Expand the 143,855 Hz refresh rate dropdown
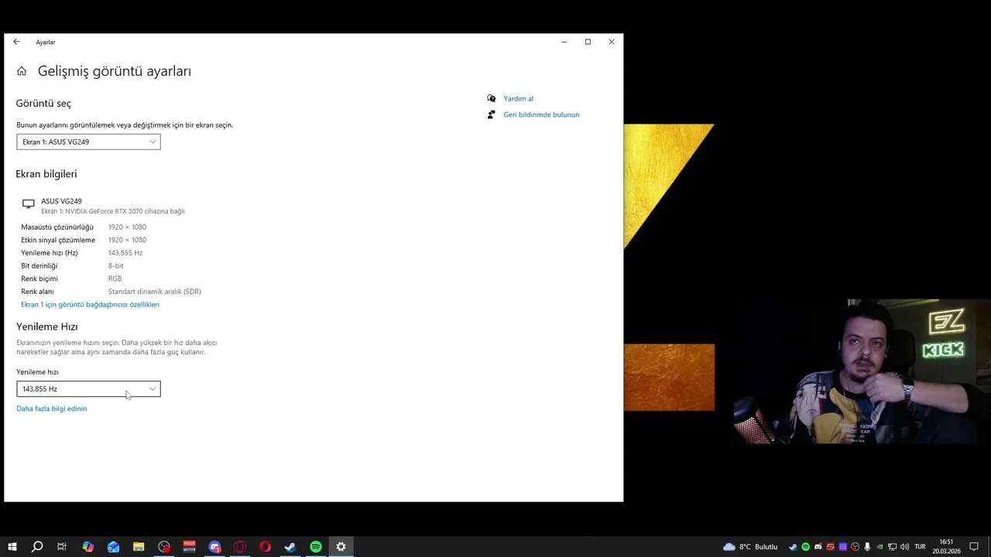 tap(88, 389)
